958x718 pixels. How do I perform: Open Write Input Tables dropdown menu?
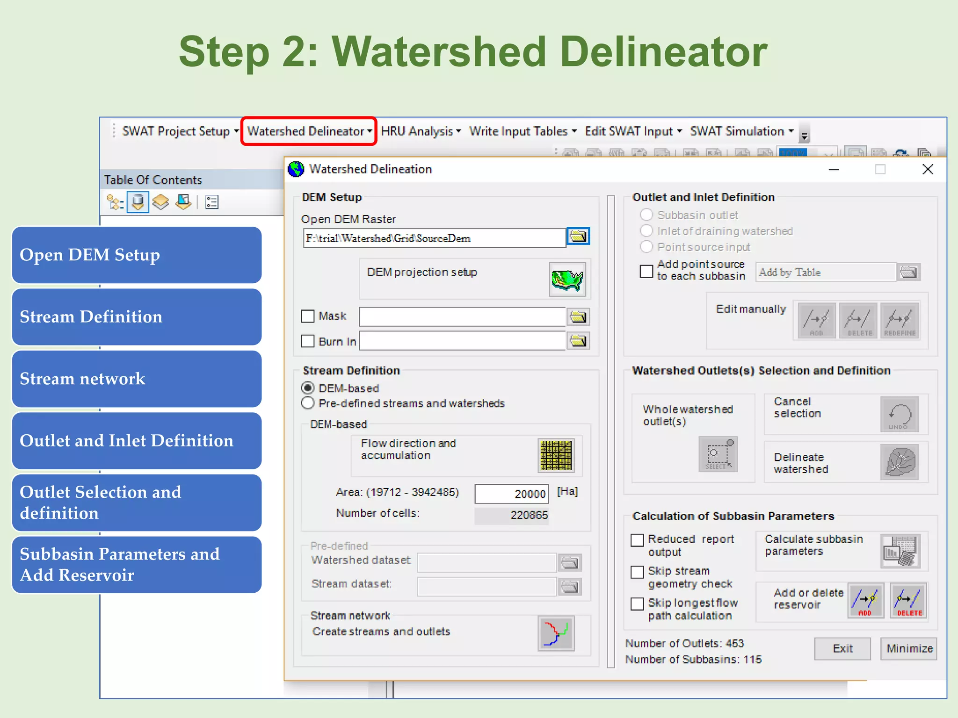pos(523,131)
